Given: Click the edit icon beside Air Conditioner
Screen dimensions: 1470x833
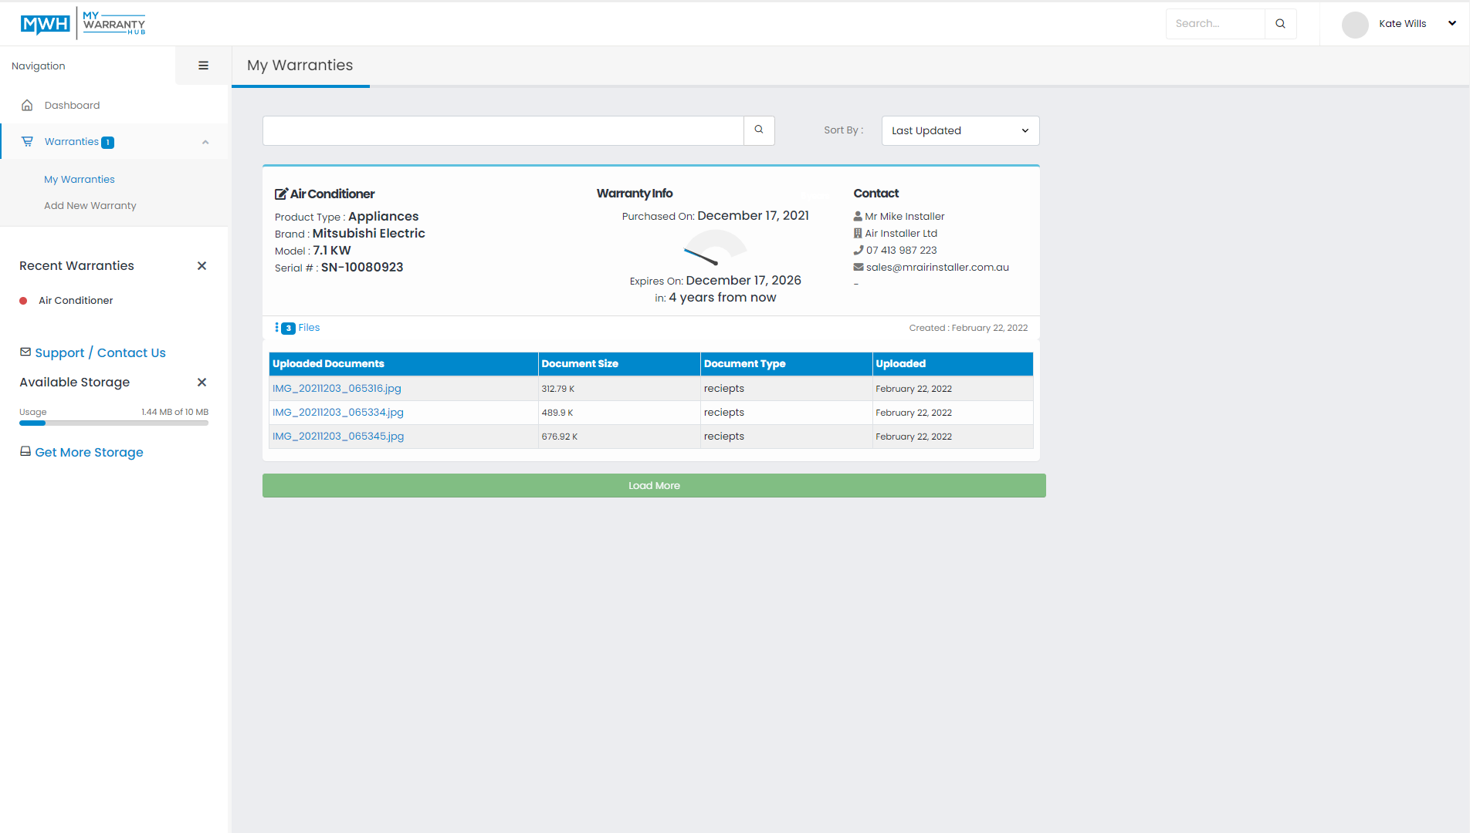Looking at the screenshot, I should 281,194.
